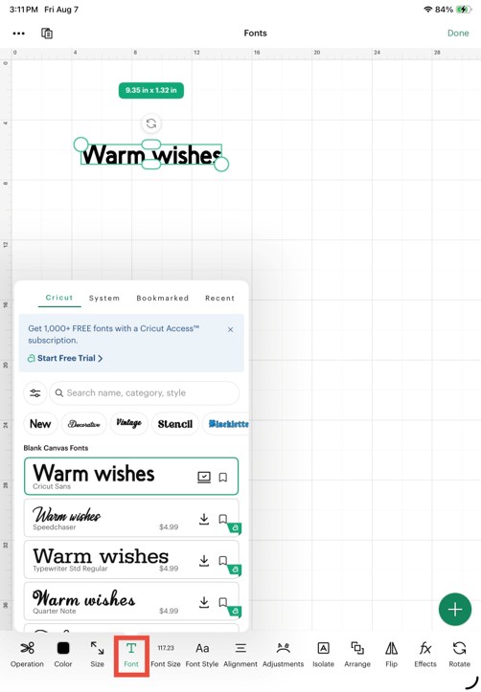481x692 pixels.
Task: Open the Size tool
Action: pyautogui.click(x=97, y=654)
